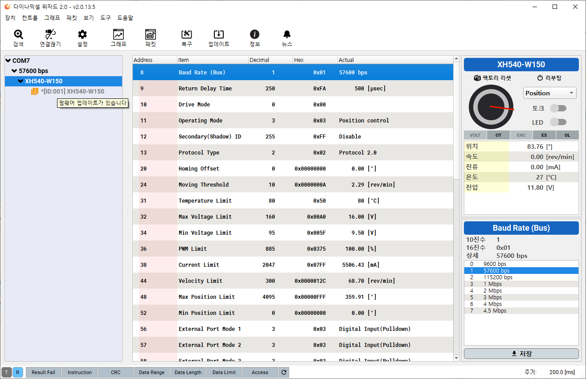586x379 pixels.
Task: Click the 연결끊기 disconnect icon
Action: [x=50, y=35]
